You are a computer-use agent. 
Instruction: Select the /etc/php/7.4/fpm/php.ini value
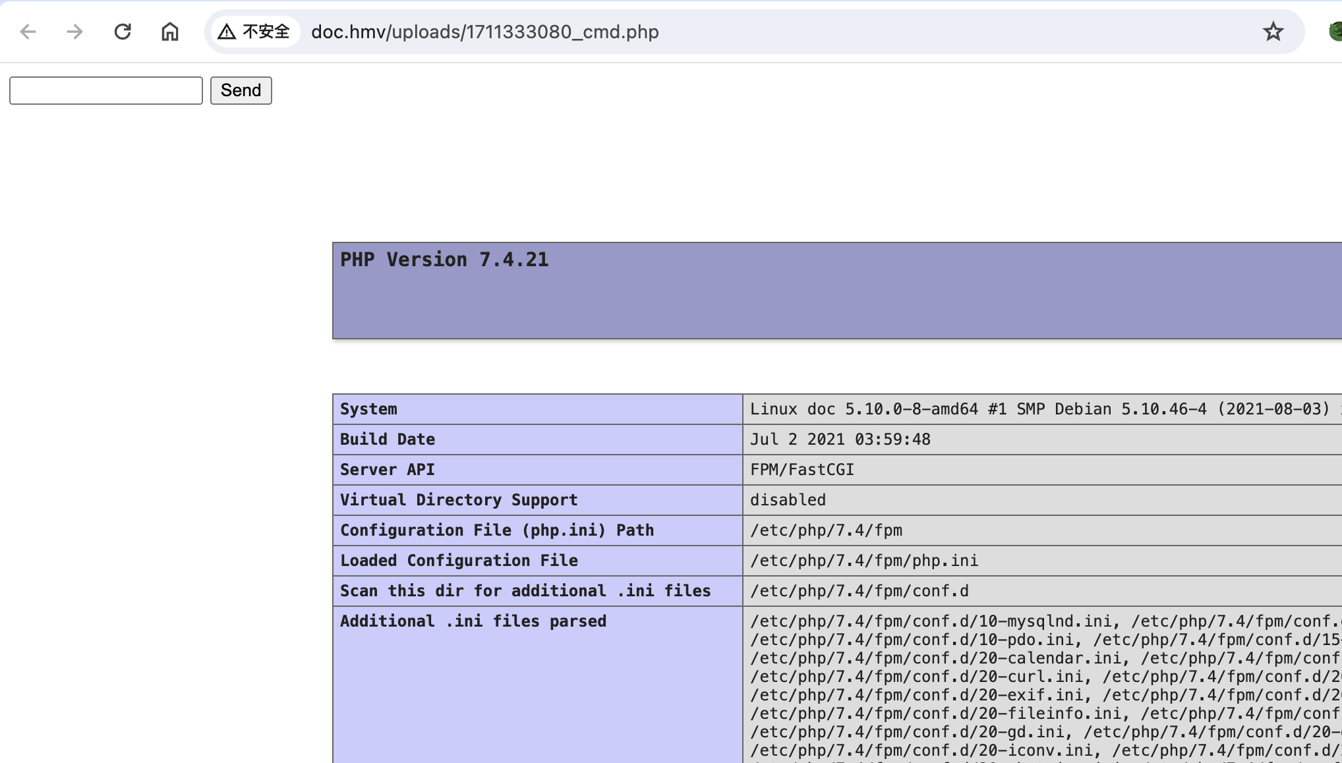(x=864, y=561)
